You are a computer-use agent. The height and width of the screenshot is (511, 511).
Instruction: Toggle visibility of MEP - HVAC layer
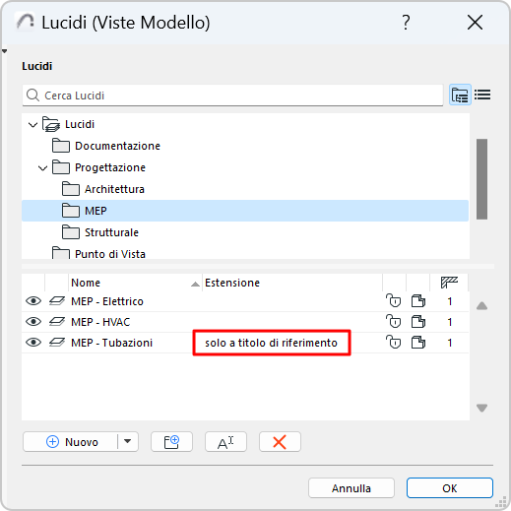[33, 322]
